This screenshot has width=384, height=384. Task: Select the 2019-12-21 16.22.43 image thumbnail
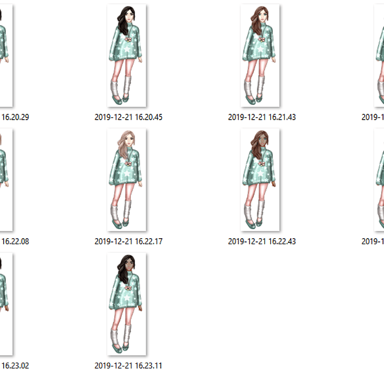click(x=260, y=180)
